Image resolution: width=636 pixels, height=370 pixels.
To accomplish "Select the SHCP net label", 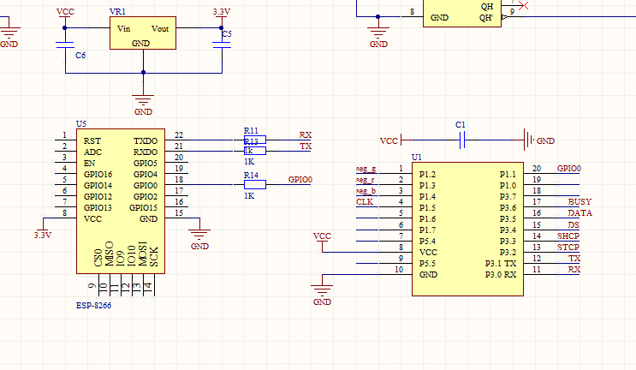I will click(x=568, y=236).
